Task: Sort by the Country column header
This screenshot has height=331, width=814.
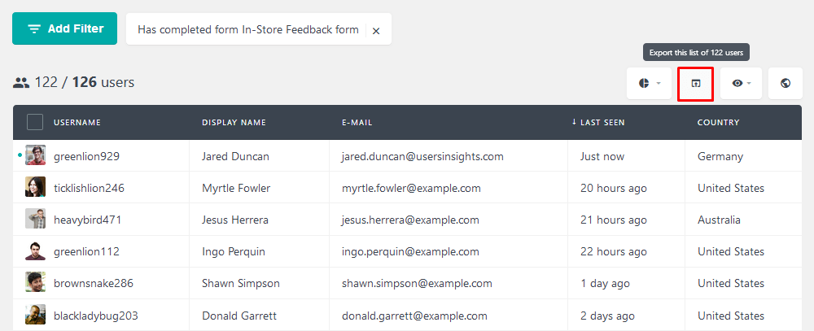Action: click(x=719, y=123)
